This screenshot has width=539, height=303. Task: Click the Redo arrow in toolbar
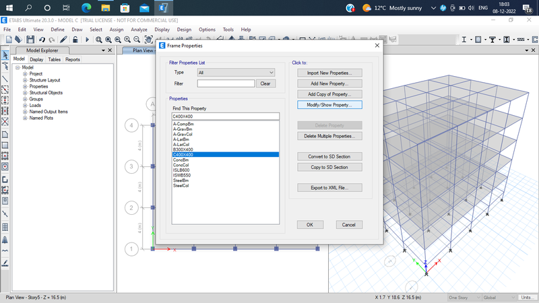pos(52,40)
